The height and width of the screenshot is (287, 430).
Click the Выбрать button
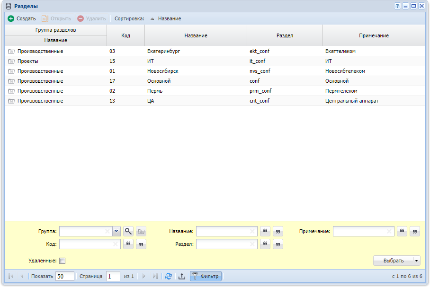[x=393, y=261]
